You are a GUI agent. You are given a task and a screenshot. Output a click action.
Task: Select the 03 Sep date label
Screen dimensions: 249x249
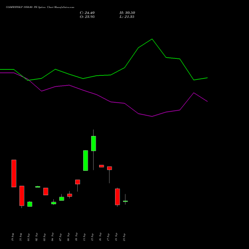(x=45, y=237)
